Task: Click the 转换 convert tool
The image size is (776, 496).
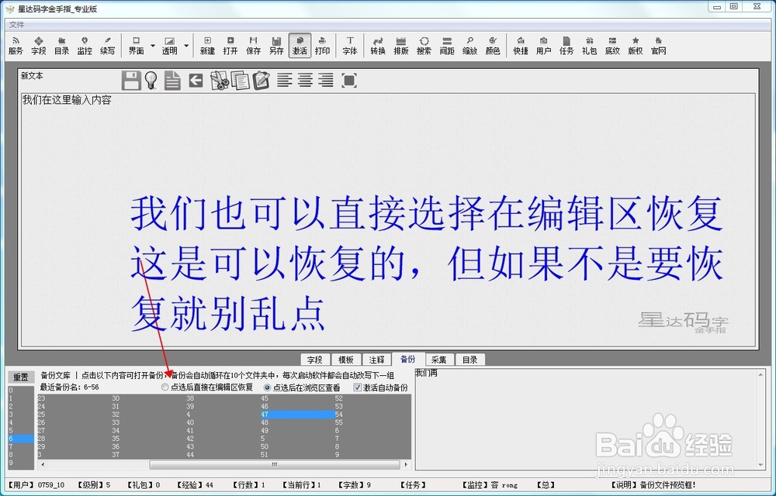Action: pos(378,46)
